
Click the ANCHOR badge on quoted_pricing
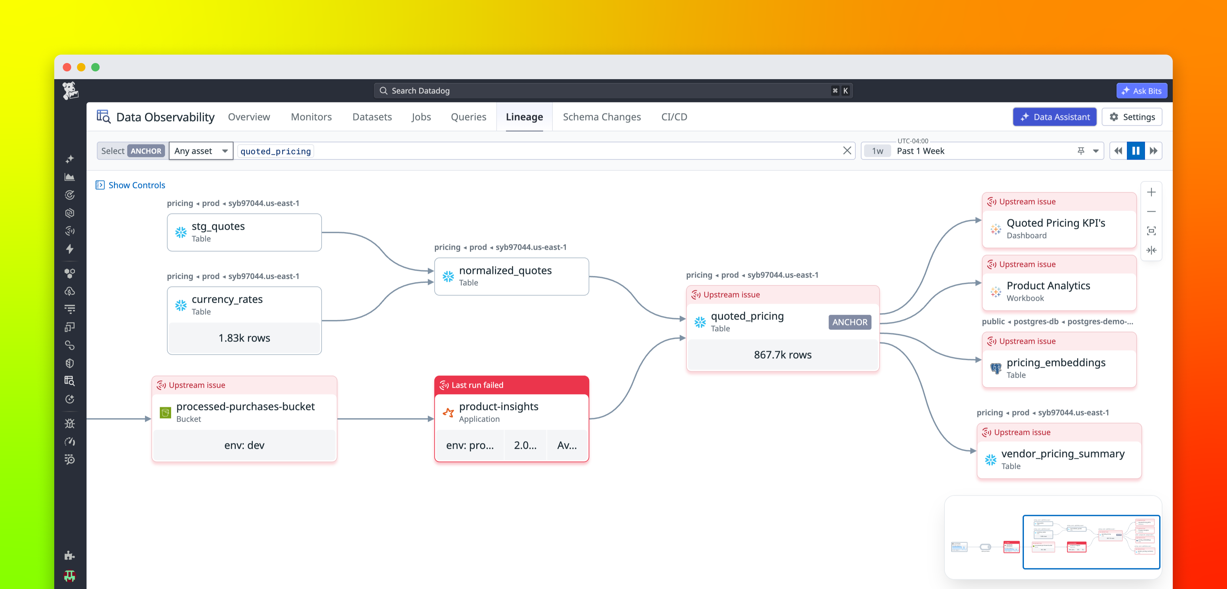point(849,322)
